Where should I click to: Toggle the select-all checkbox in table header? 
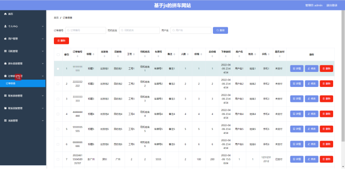[x=58, y=55]
